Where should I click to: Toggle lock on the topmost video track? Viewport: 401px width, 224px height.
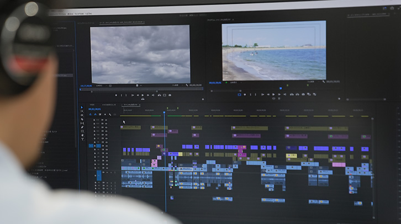click(x=94, y=120)
